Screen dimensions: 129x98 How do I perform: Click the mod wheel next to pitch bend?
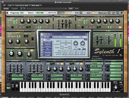(17, 86)
